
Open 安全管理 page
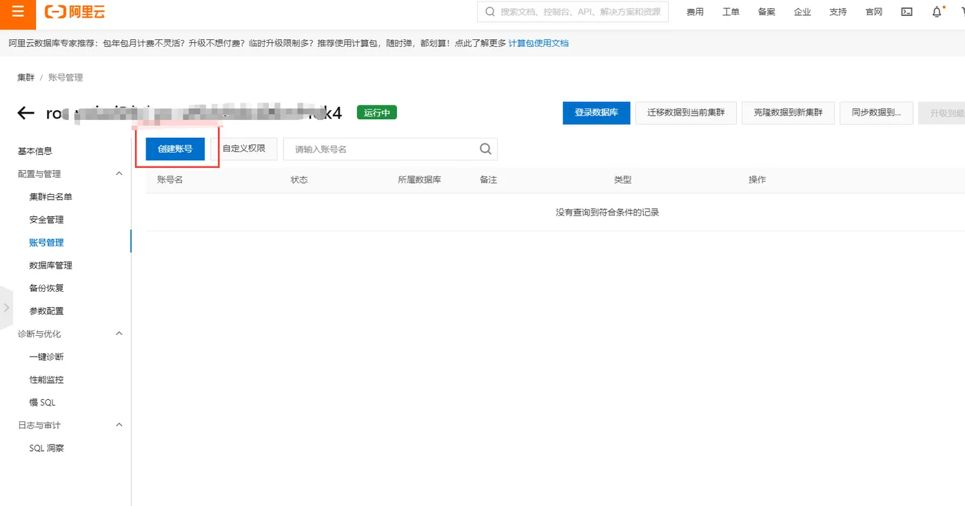46,220
